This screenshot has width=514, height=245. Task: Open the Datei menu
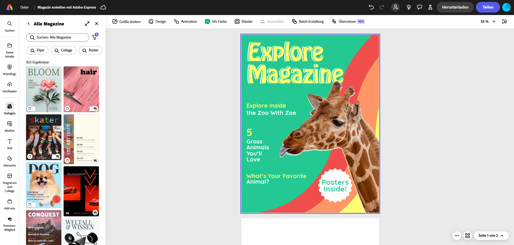(x=24, y=7)
